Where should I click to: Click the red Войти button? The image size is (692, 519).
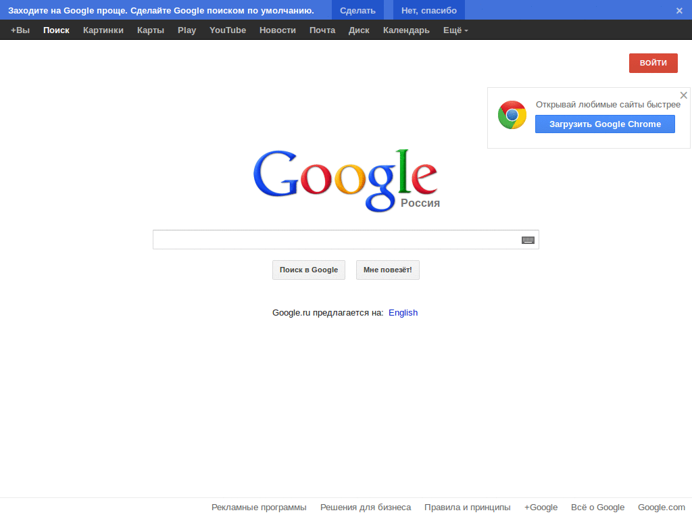click(653, 63)
